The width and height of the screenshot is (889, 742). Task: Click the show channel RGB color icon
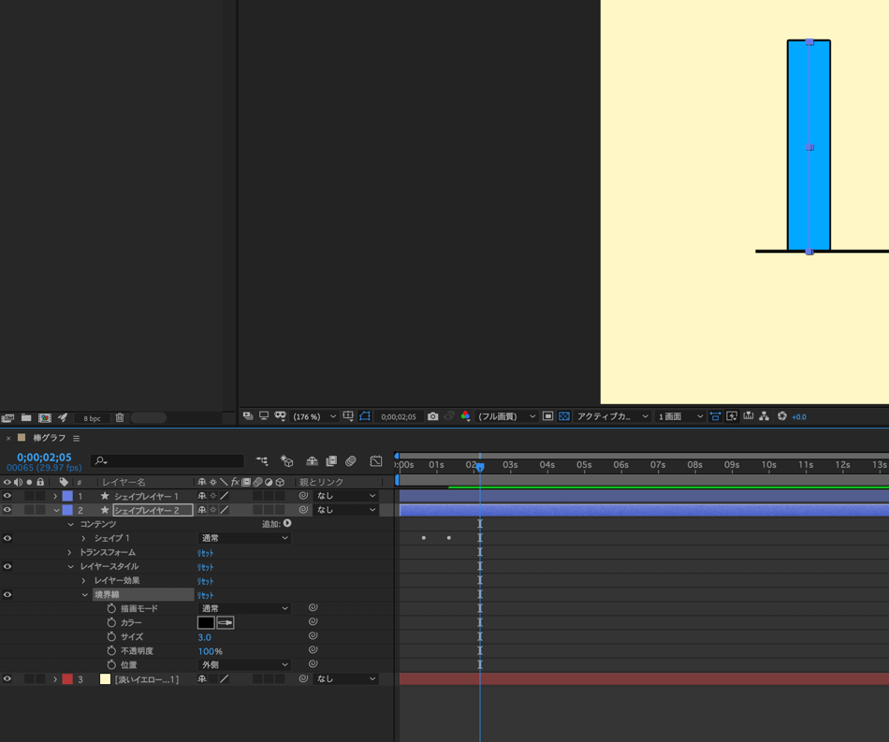pyautogui.click(x=465, y=416)
